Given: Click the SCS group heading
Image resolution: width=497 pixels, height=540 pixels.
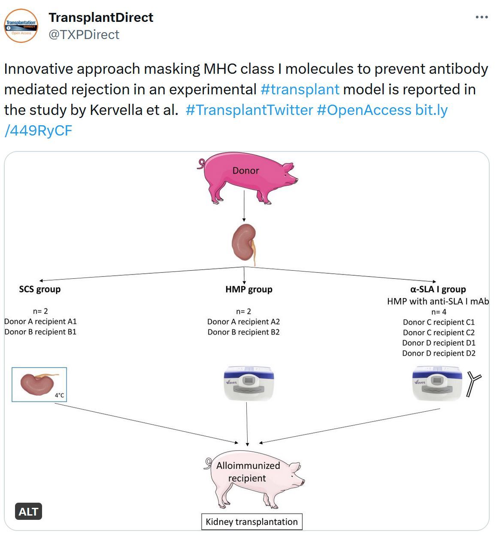Looking at the screenshot, I should 40,289.
